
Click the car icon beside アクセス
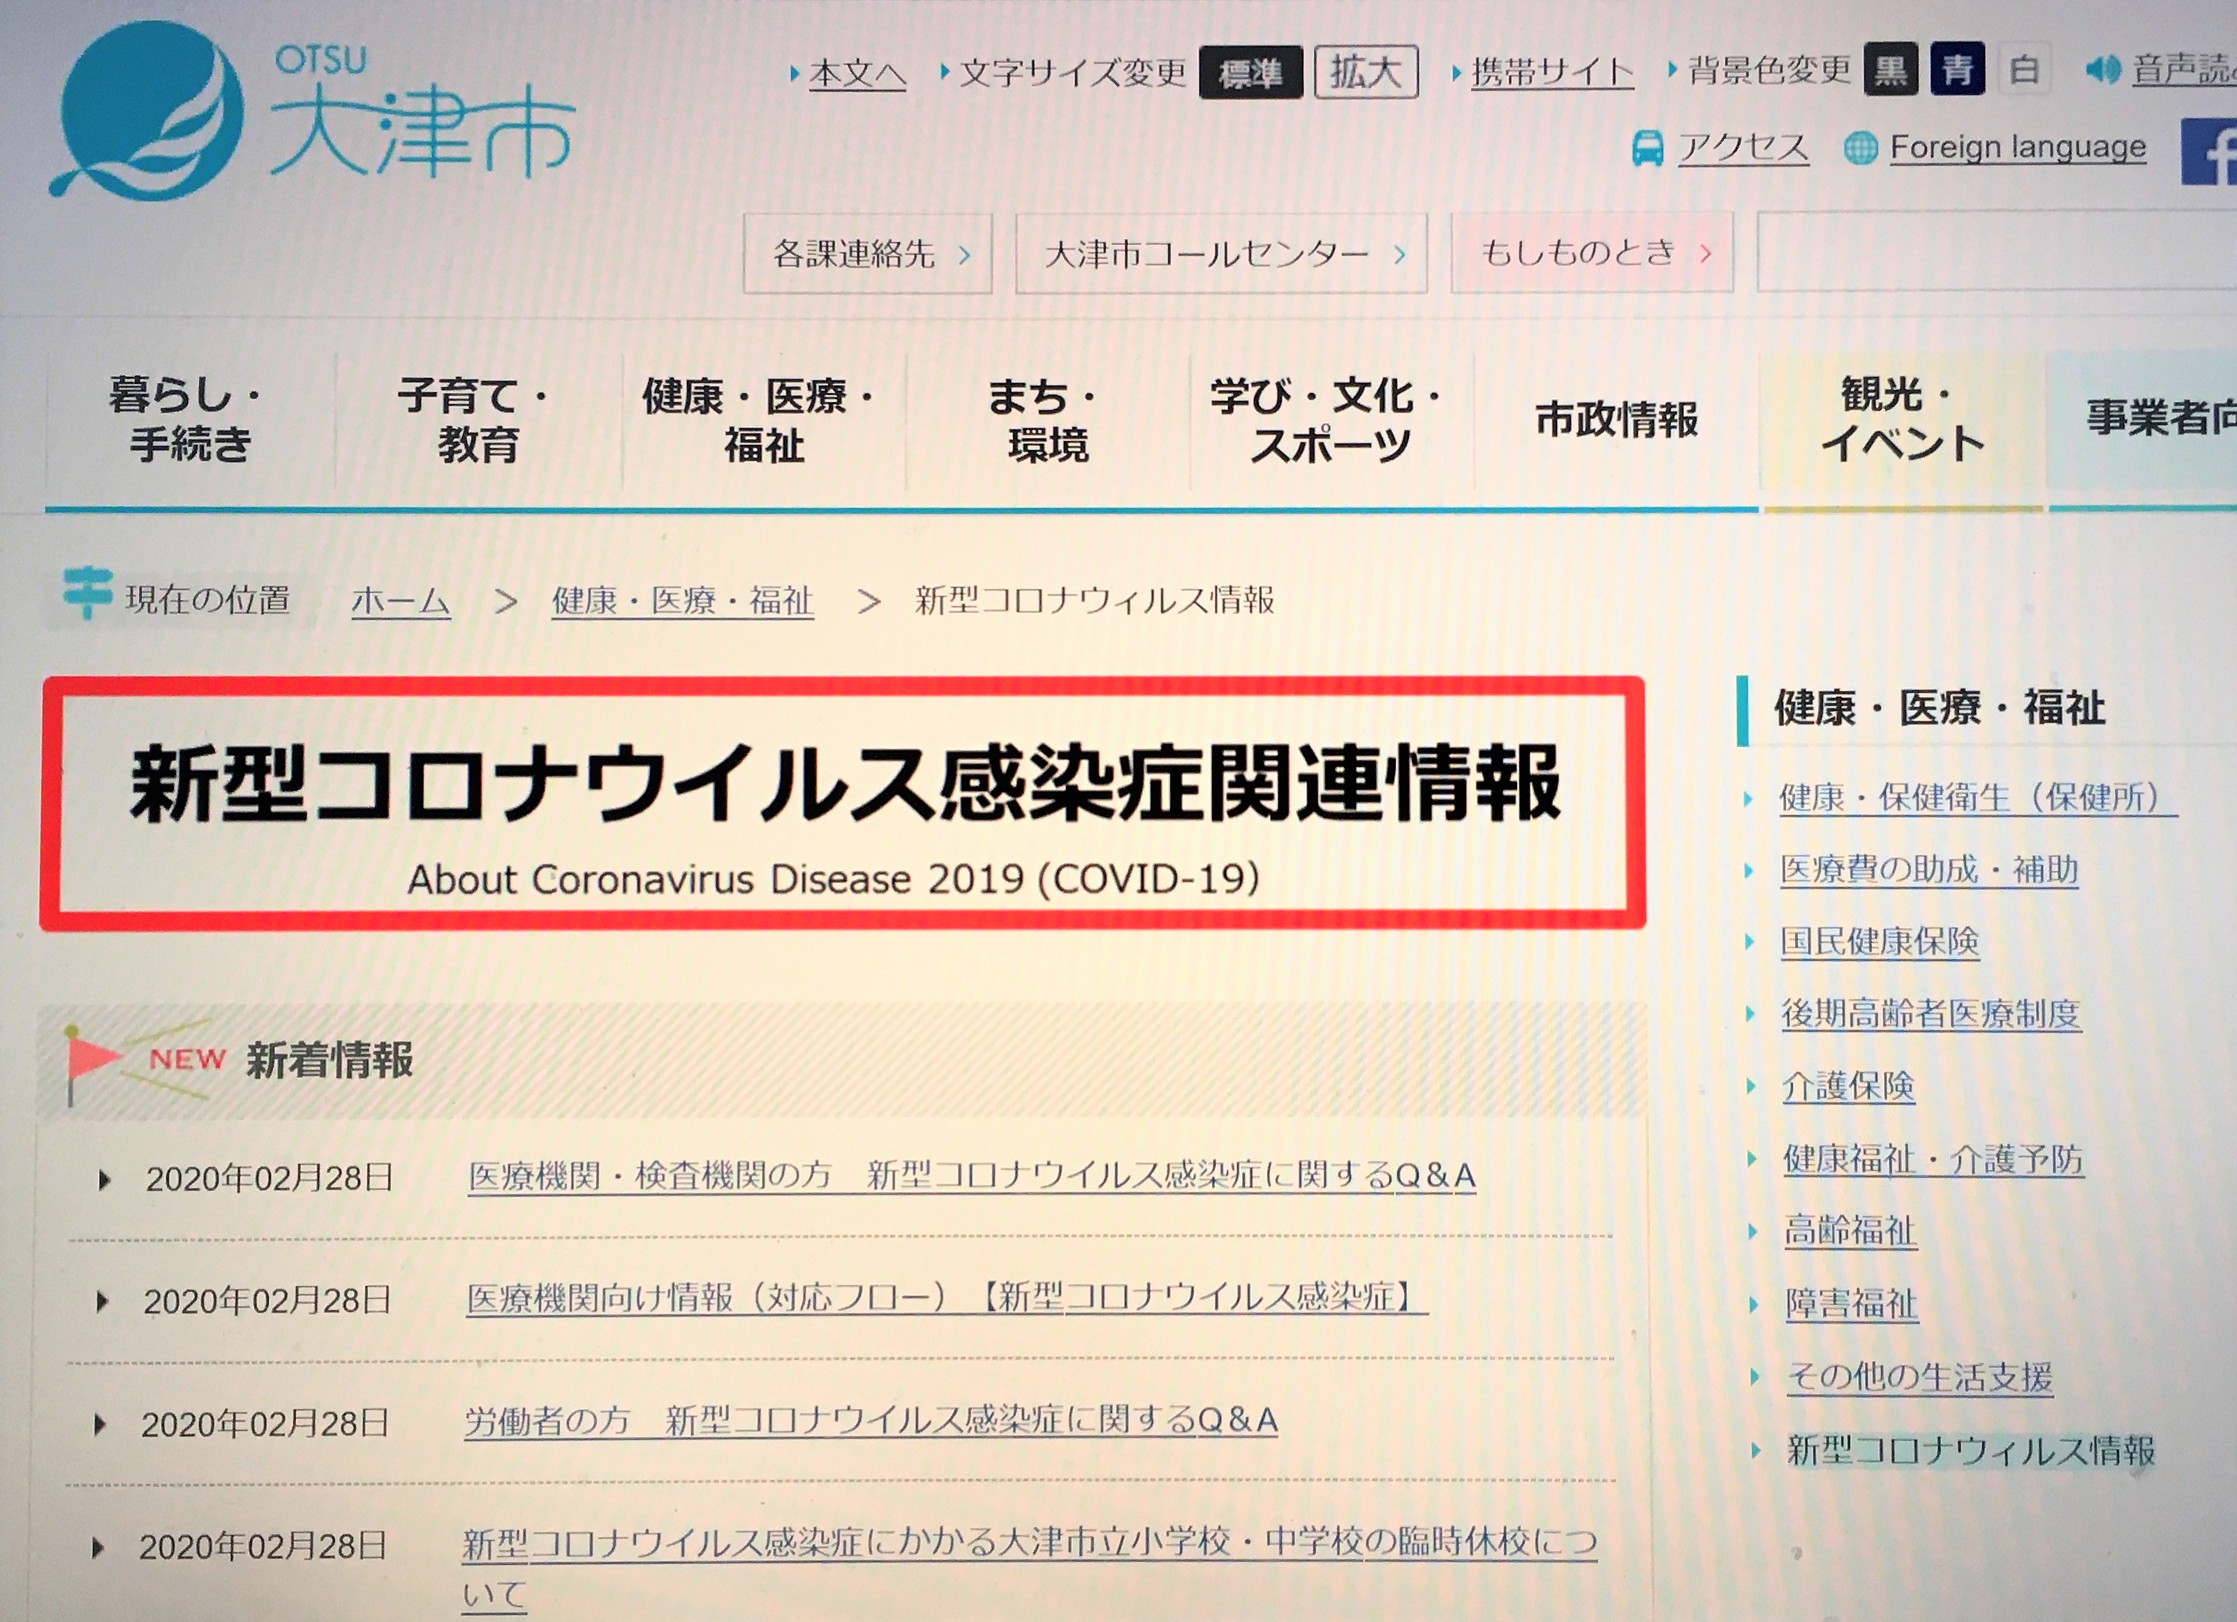[x=1647, y=149]
